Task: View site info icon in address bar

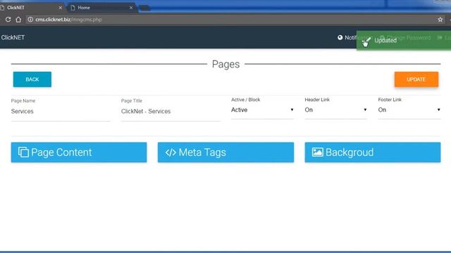Action: click(30, 20)
